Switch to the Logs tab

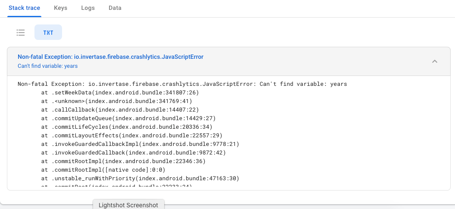pyautogui.click(x=88, y=8)
